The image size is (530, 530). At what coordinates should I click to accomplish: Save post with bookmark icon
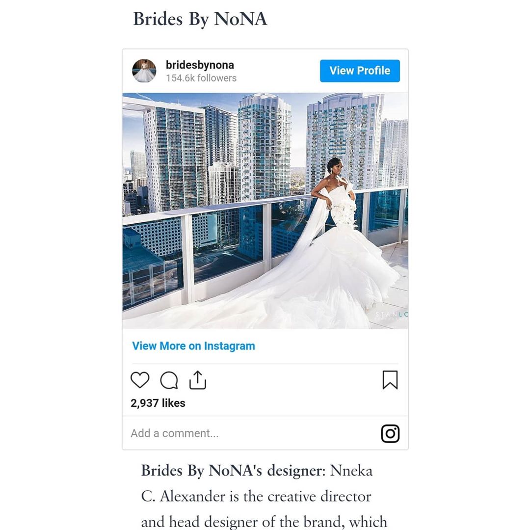390,380
